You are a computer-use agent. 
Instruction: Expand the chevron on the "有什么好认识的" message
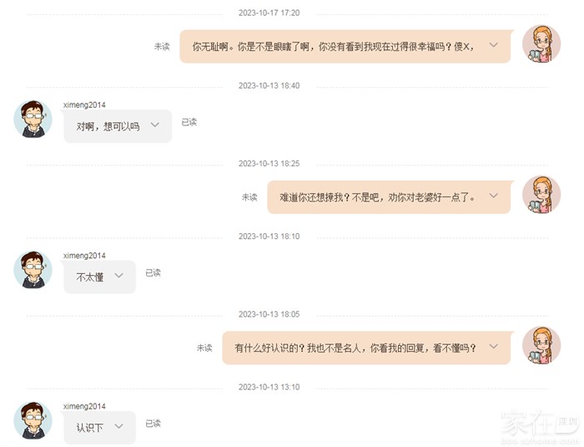(494, 347)
